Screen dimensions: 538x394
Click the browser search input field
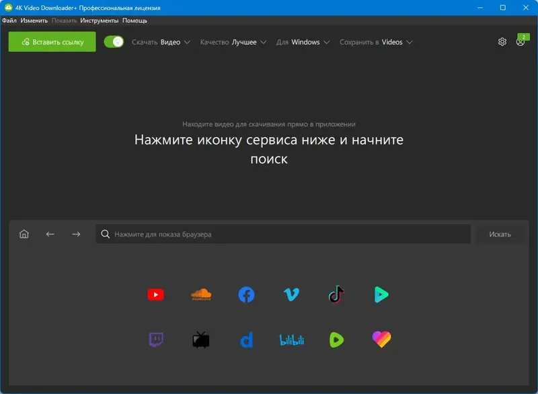(x=282, y=234)
